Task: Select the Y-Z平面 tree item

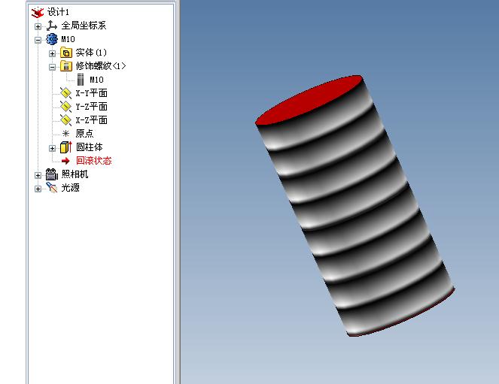Action: pos(91,107)
